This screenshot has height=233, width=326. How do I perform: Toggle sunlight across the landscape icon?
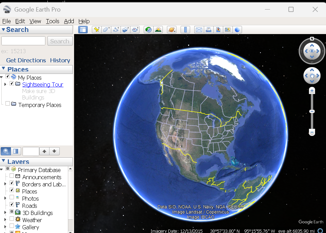coord(158,30)
